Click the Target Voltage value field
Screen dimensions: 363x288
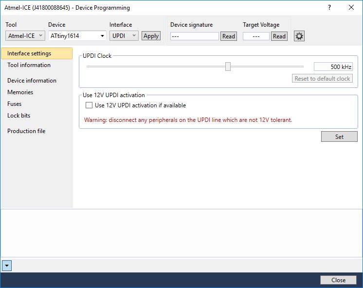tap(256, 36)
